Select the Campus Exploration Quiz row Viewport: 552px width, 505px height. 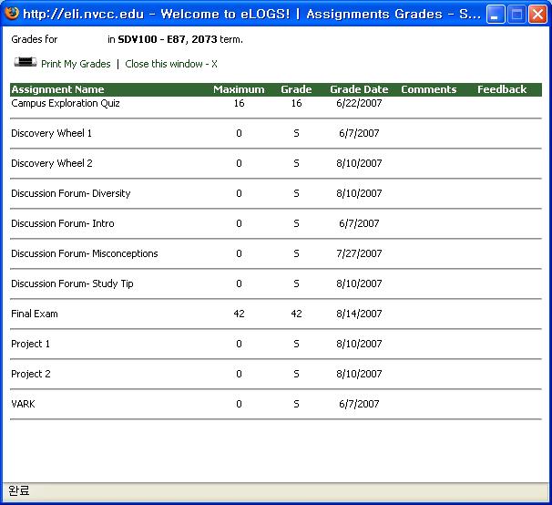click(66, 104)
